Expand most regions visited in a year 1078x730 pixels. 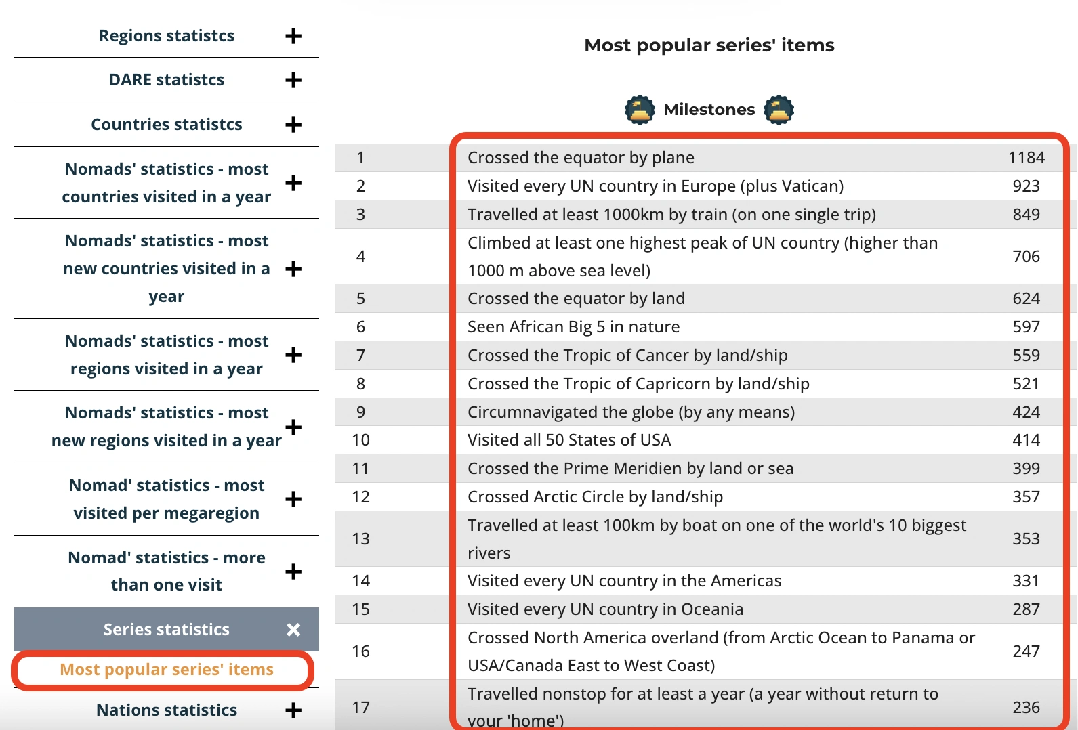[293, 355]
